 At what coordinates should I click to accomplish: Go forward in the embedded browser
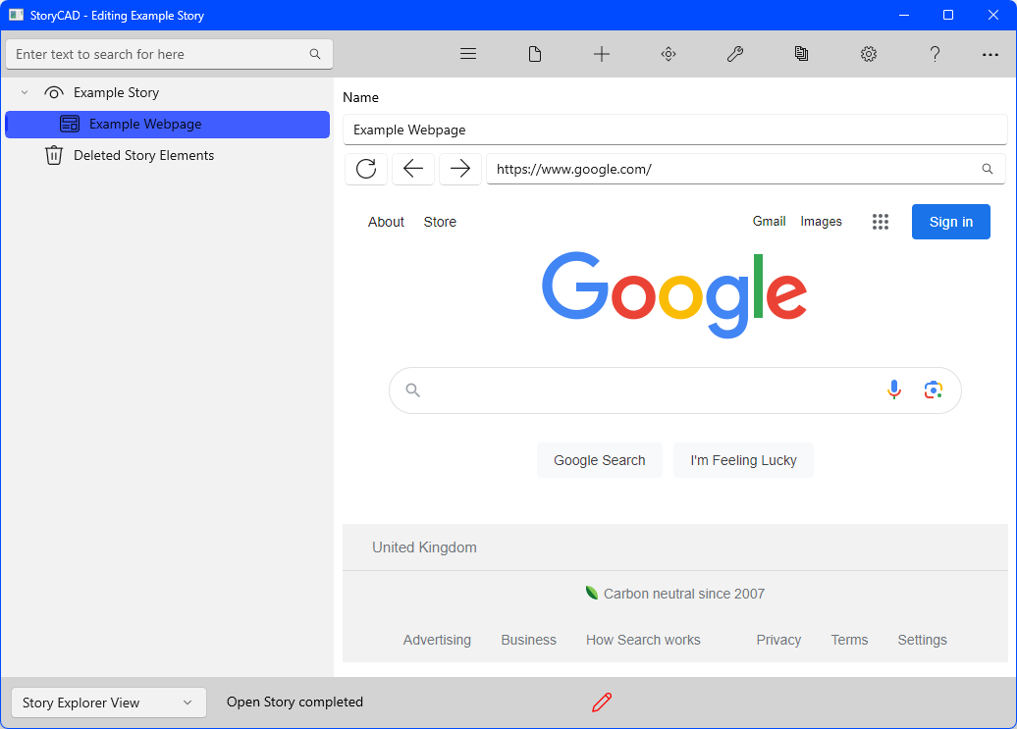coord(459,169)
